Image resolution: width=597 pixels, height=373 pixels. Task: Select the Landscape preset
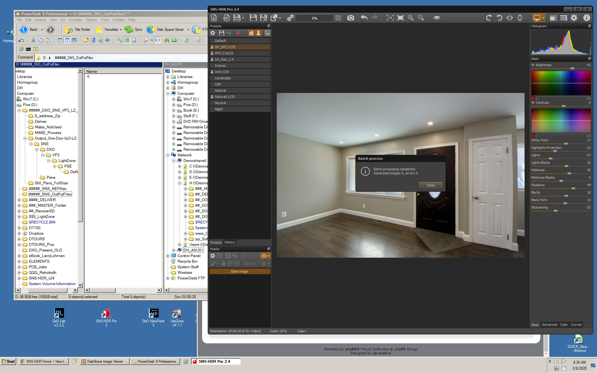[240, 78]
